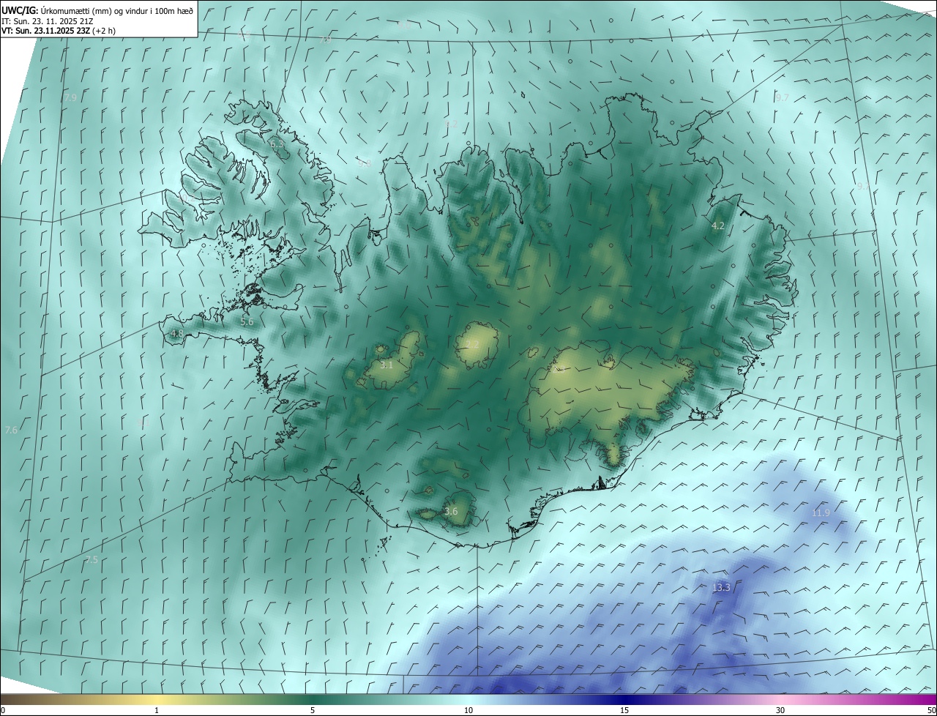Click the 4.8 value label on the peninsula
Image resolution: width=937 pixels, height=716 pixels.
(176, 334)
